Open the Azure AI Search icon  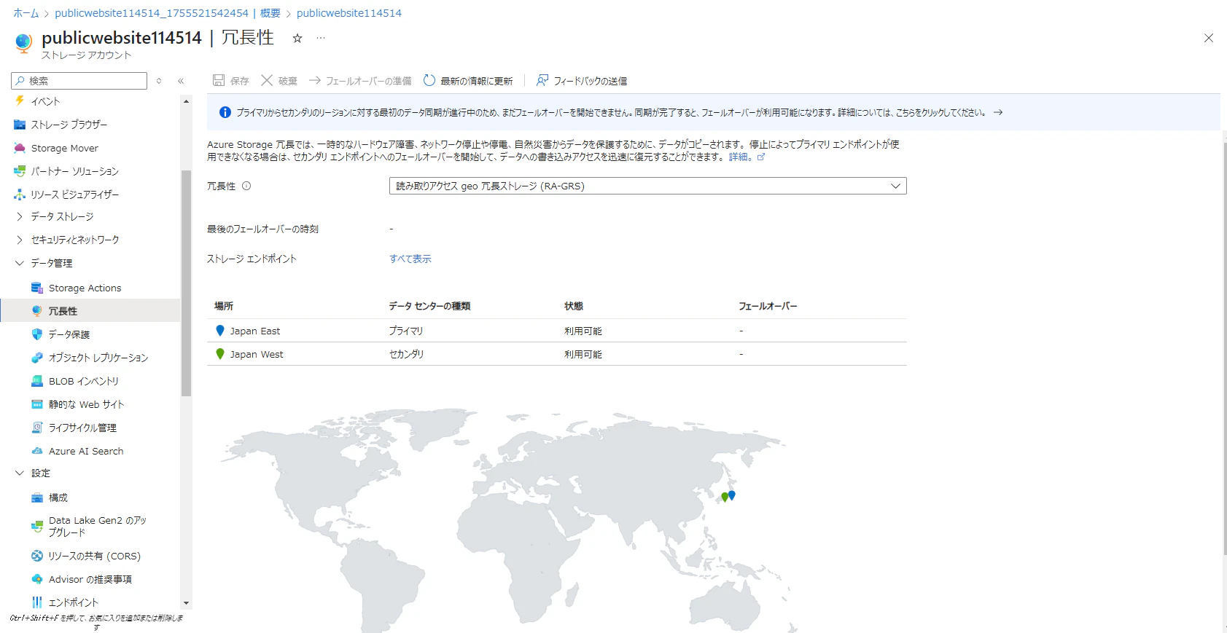pyautogui.click(x=37, y=451)
